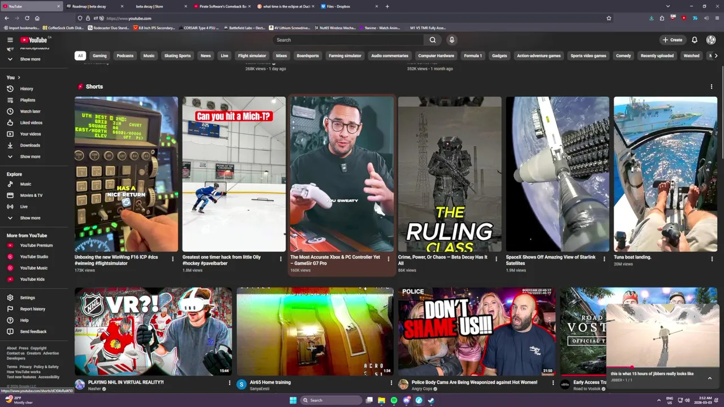Open Steam from the taskbar
Viewport: 724px width, 407px height.
tap(431, 400)
